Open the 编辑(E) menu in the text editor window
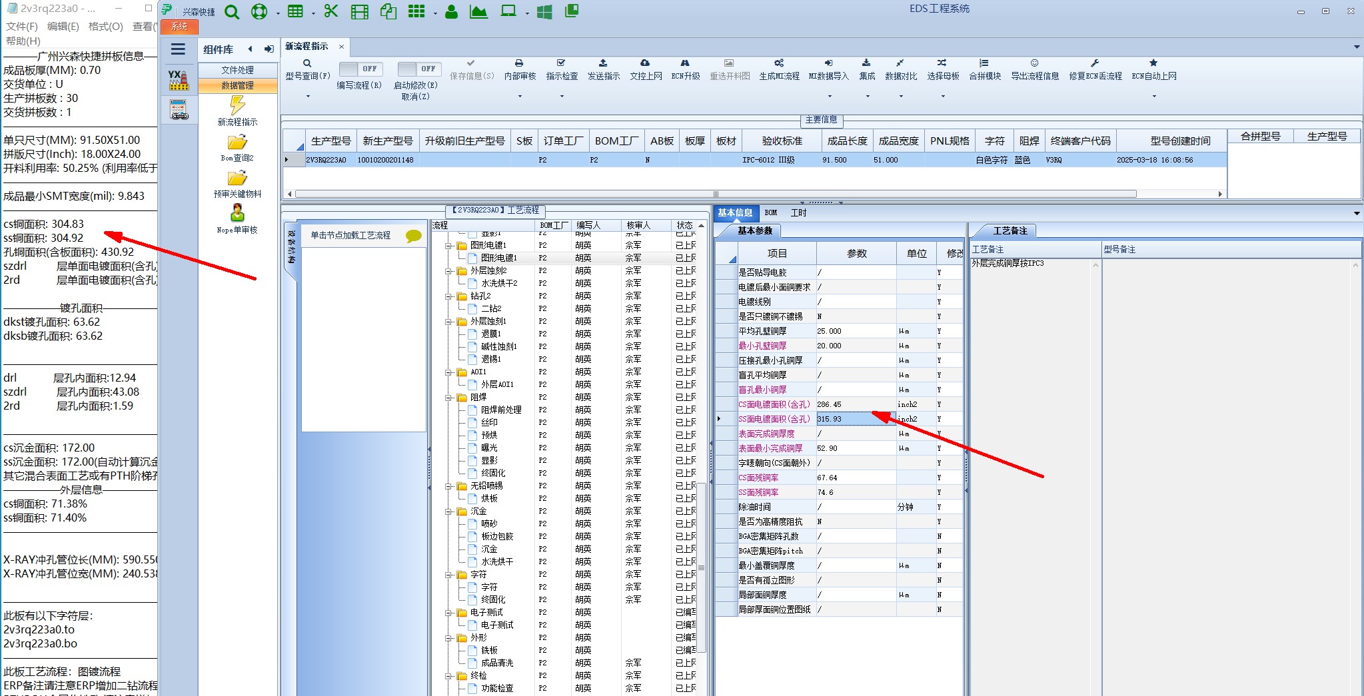 tap(63, 27)
